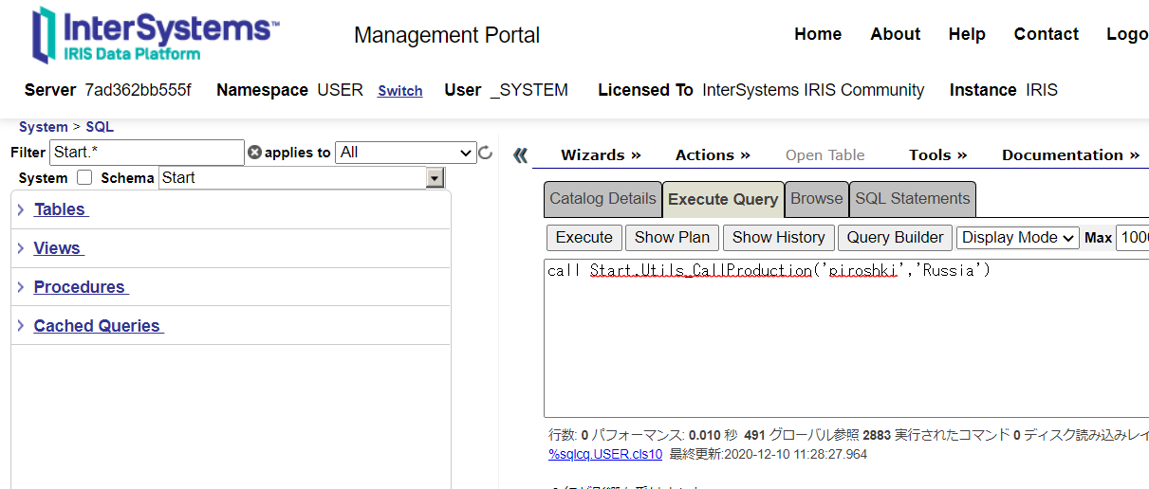Switch to the SQL Statements tab
This screenshot has width=1149, height=489.
coord(912,199)
